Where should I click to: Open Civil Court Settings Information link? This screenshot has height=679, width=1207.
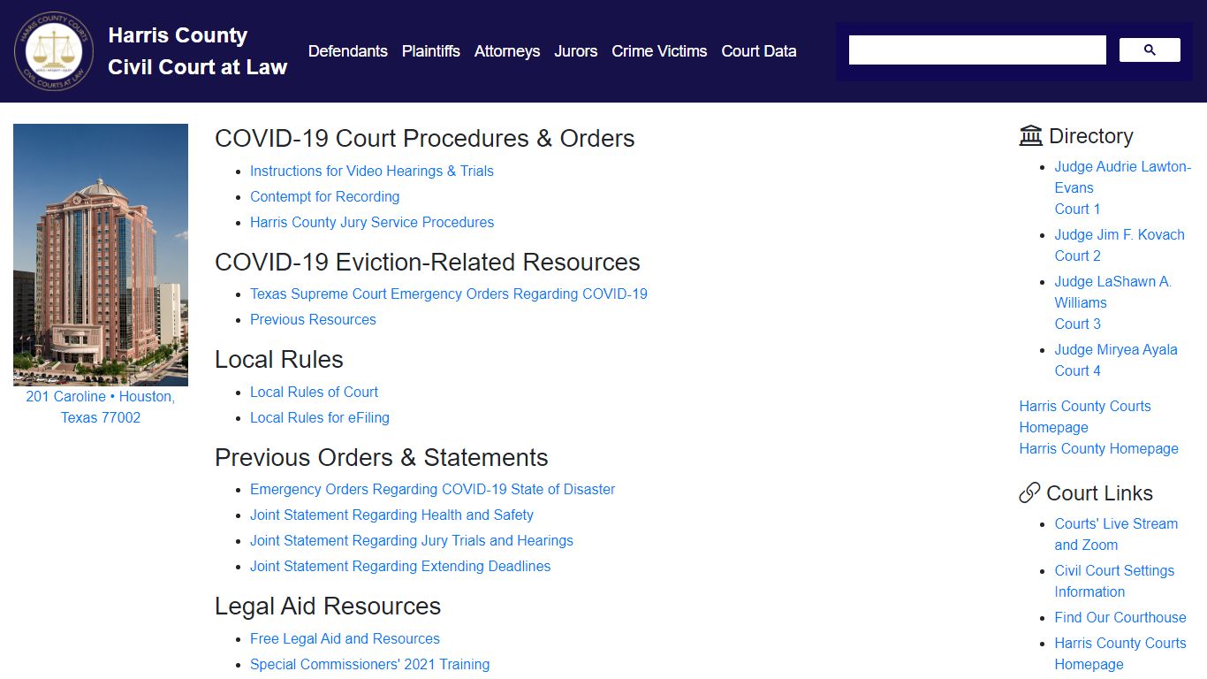tap(1114, 581)
